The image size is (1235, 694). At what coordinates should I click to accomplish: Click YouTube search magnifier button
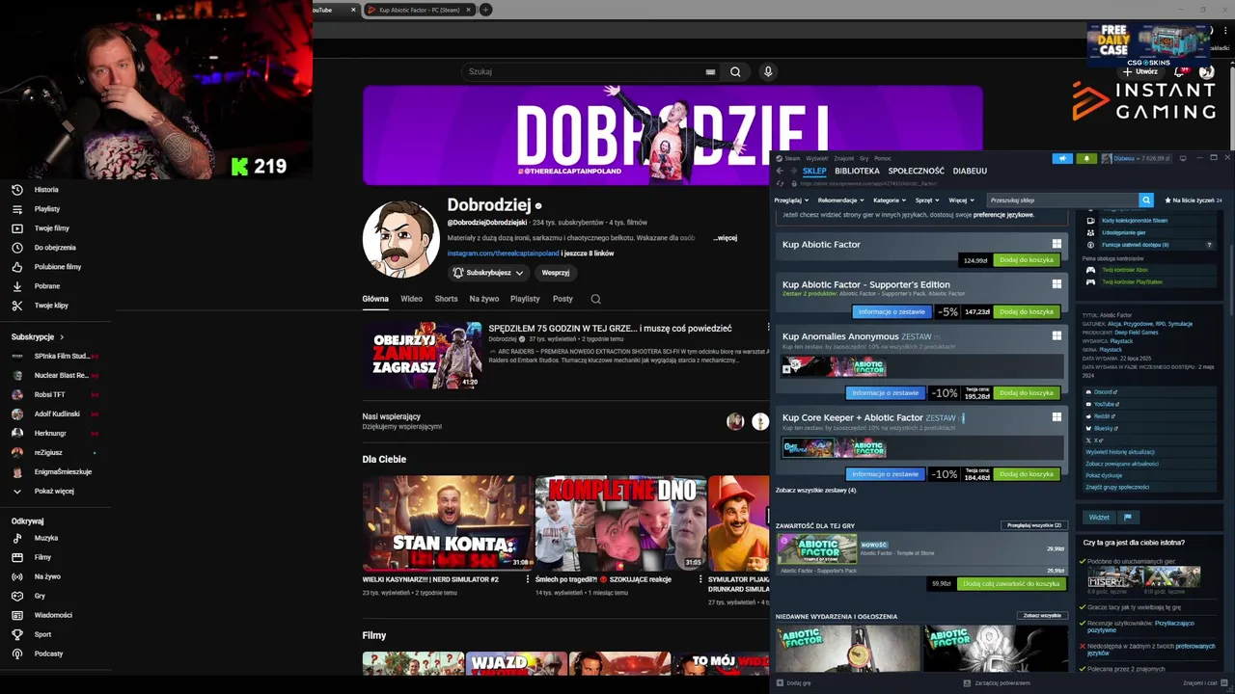pyautogui.click(x=735, y=71)
